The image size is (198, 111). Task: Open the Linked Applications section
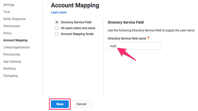(16, 47)
